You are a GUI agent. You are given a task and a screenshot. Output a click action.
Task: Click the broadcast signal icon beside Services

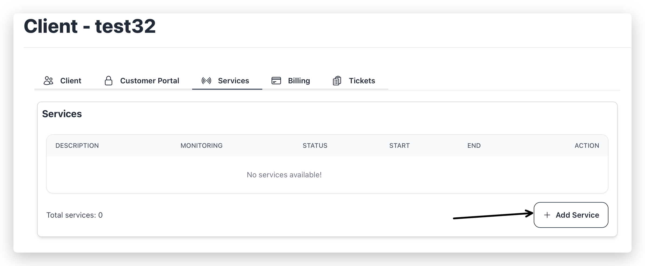[206, 81]
